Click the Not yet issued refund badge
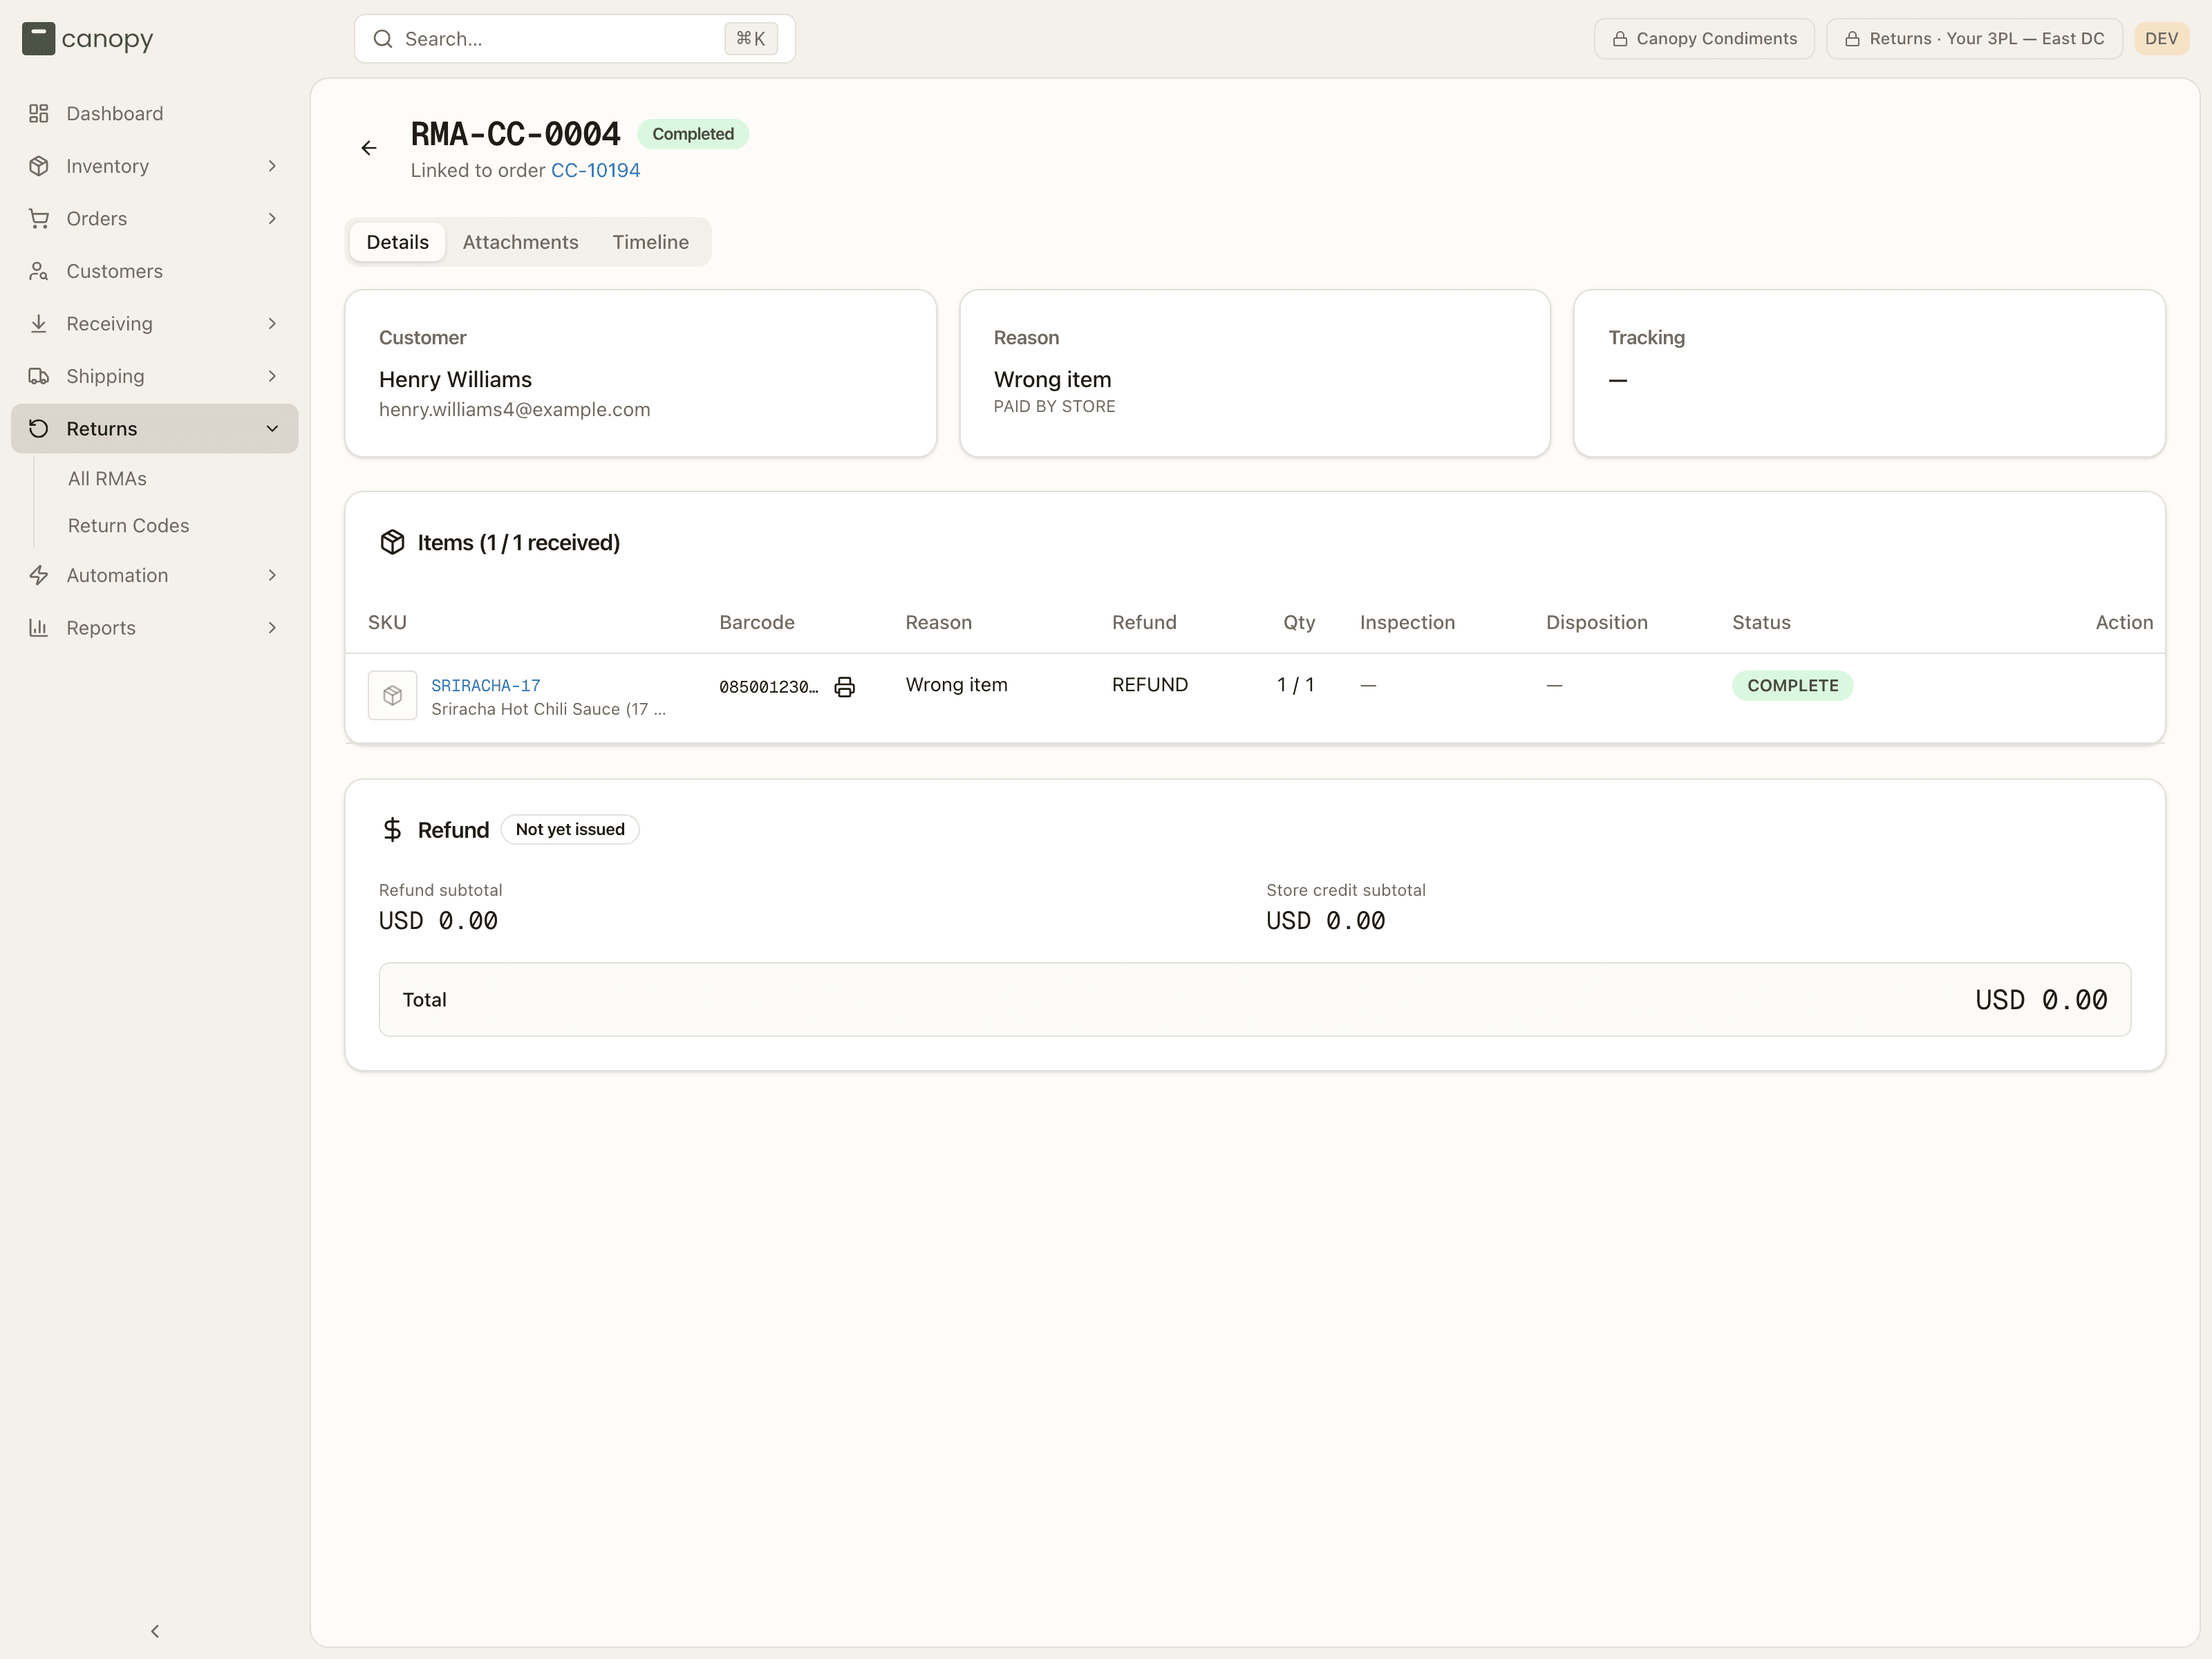The width and height of the screenshot is (2212, 1659). [x=570, y=830]
